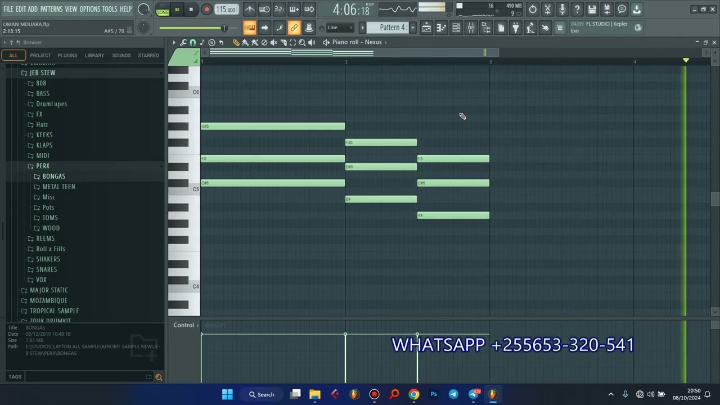Click the browser search magnifier icon
The image size is (720, 405).
(159, 377)
